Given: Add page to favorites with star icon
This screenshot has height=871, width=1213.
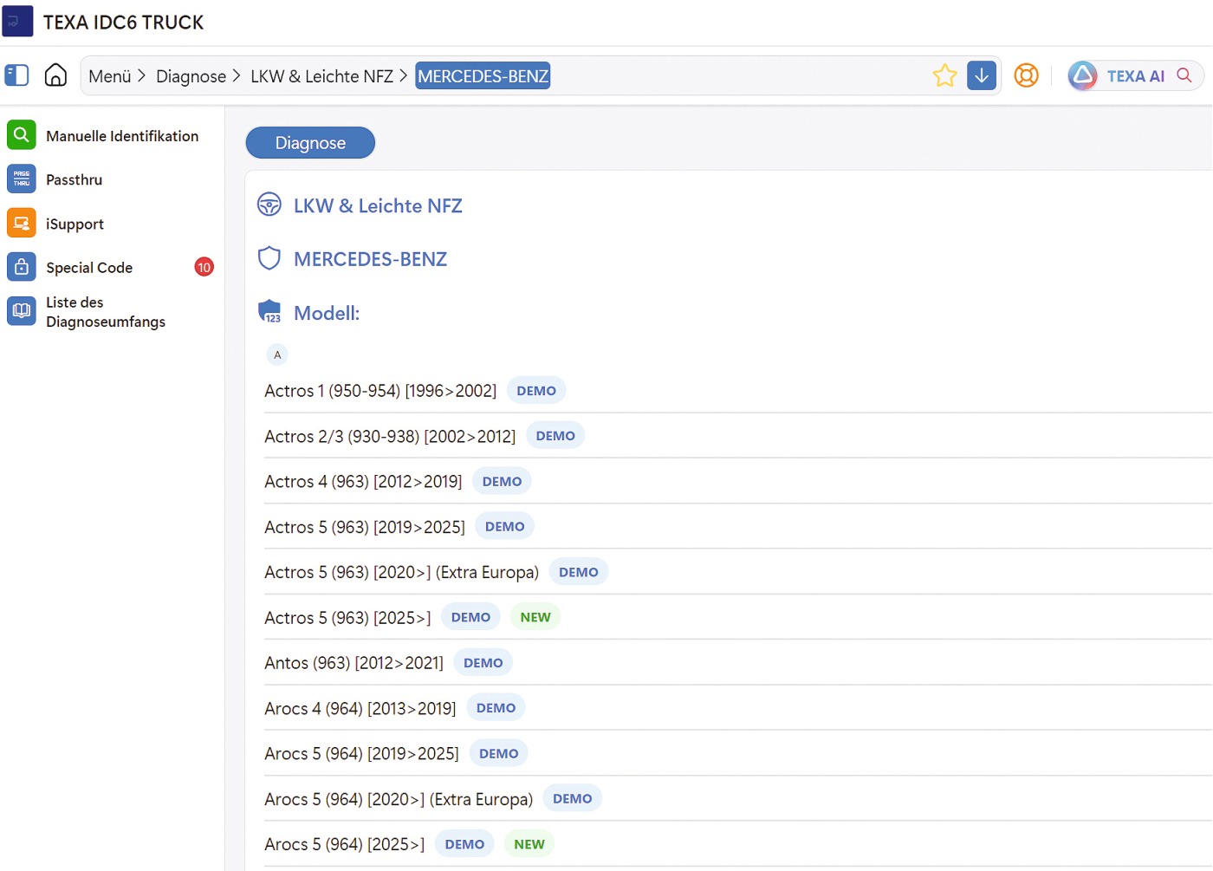Looking at the screenshot, I should click(x=944, y=75).
